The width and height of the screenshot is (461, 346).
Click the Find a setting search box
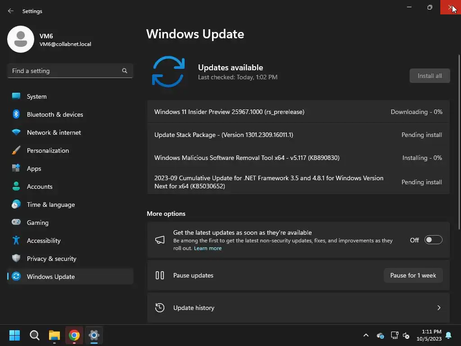[70, 71]
